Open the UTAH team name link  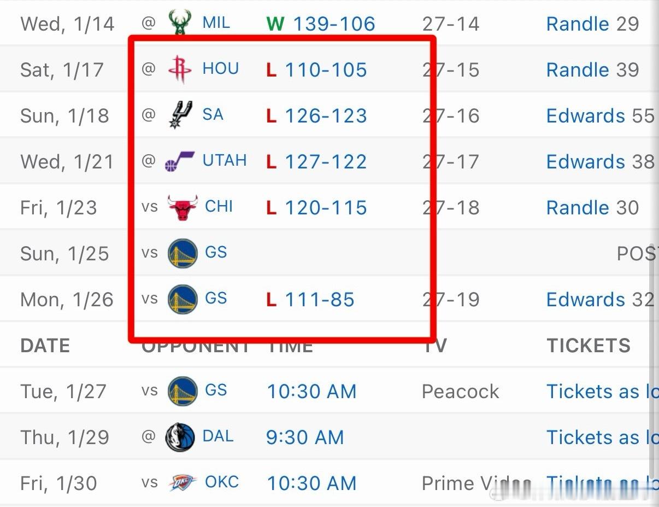[225, 161]
